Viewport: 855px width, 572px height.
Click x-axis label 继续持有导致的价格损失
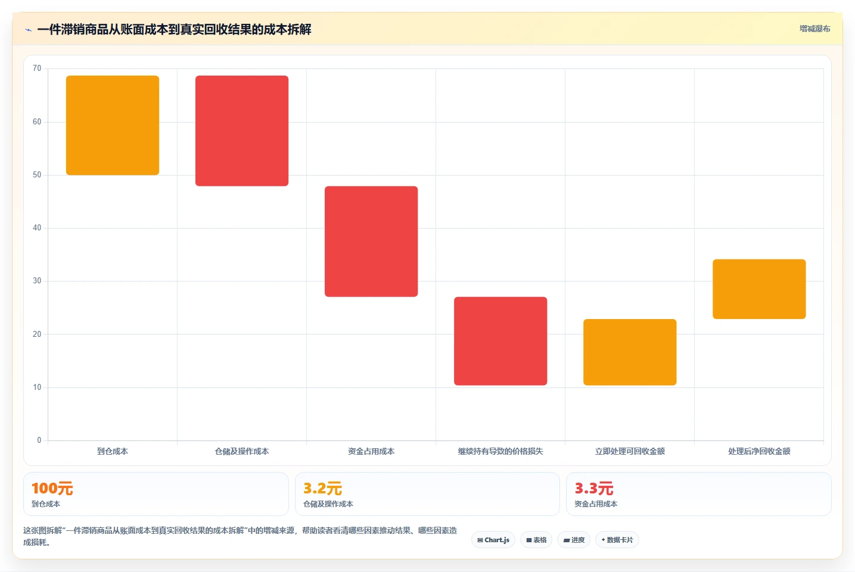coord(500,451)
